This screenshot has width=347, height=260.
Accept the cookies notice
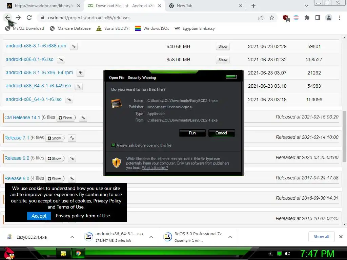(x=39, y=216)
